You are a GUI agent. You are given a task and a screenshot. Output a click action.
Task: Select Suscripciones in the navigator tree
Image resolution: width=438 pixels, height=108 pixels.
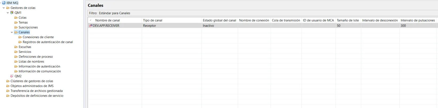pyautogui.click(x=28, y=27)
